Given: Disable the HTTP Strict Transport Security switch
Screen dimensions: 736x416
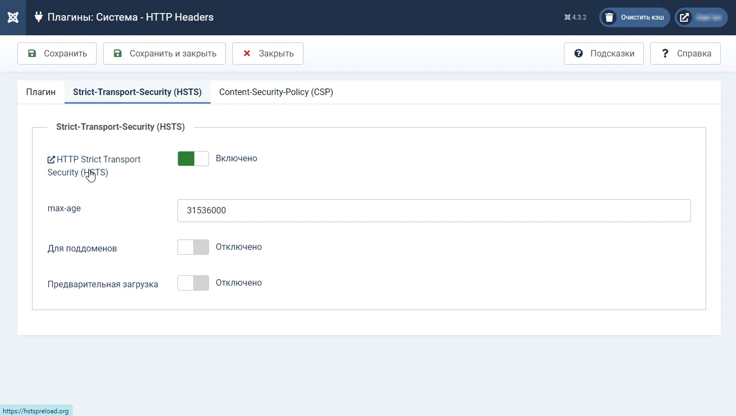Looking at the screenshot, I should click(193, 159).
